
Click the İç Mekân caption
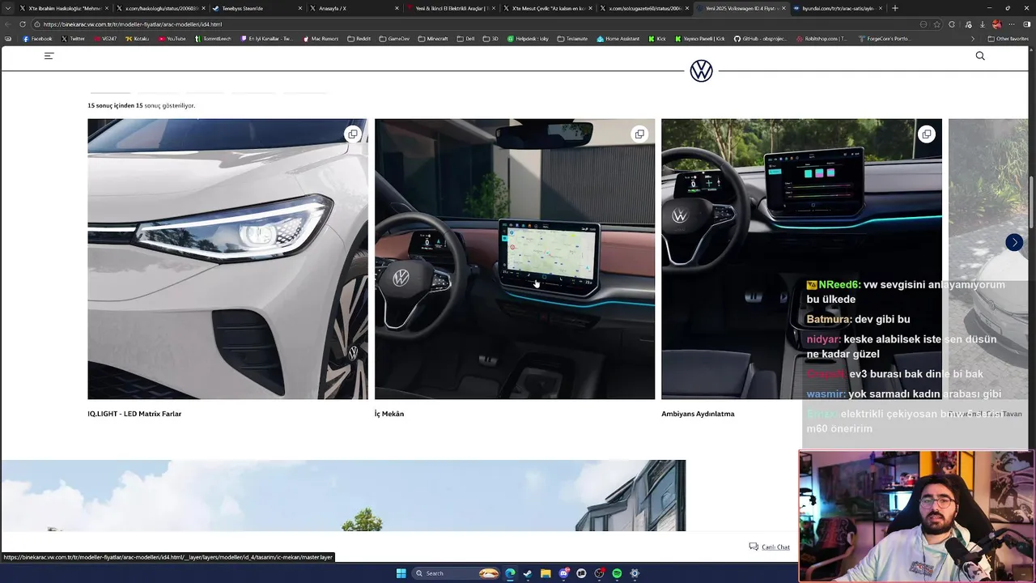tap(389, 414)
